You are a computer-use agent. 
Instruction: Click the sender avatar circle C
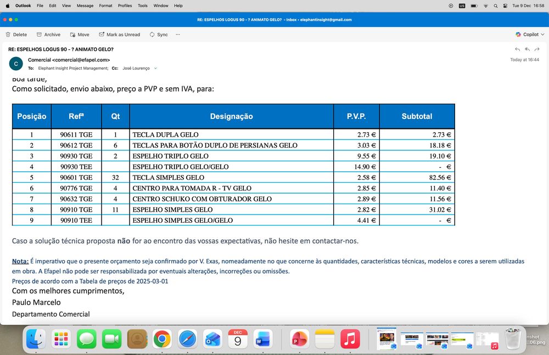pyautogui.click(x=16, y=64)
